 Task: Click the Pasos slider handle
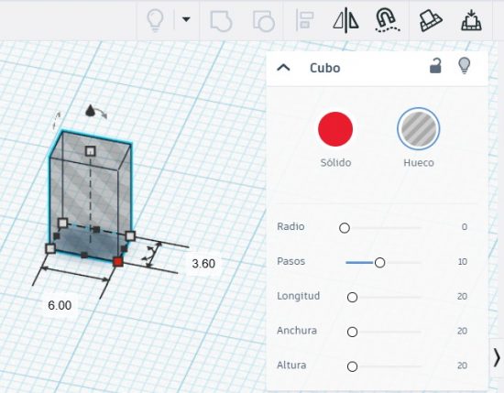[x=379, y=263]
